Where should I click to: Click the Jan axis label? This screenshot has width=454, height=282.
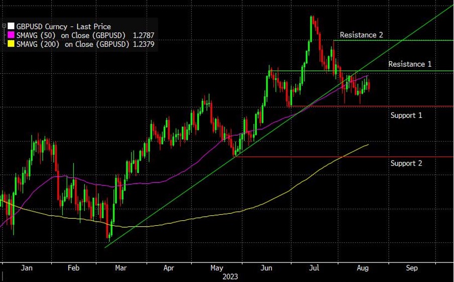tap(27, 268)
